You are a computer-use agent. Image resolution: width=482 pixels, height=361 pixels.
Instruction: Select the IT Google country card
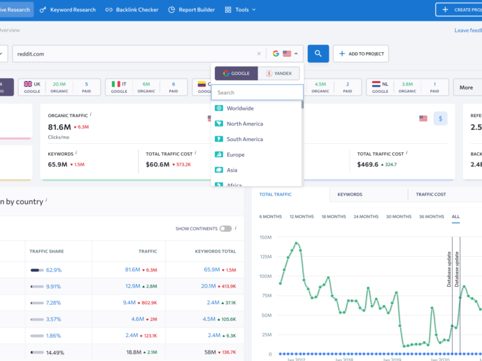[147, 87]
